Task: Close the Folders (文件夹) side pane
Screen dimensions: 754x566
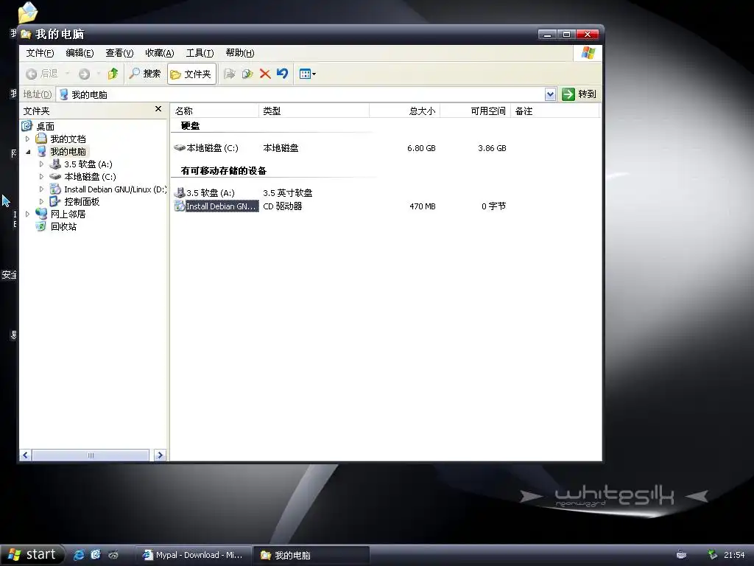Action: click(x=158, y=109)
